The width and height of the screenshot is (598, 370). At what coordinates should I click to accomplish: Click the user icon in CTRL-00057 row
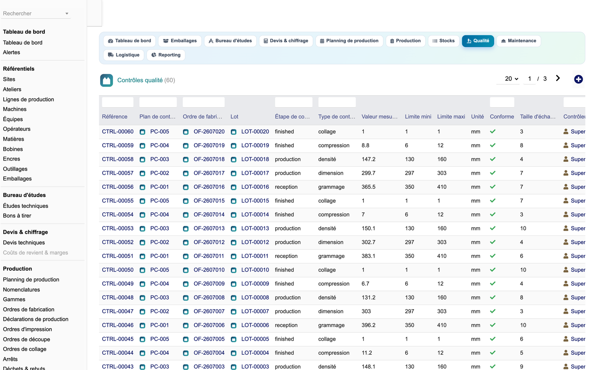(566, 173)
